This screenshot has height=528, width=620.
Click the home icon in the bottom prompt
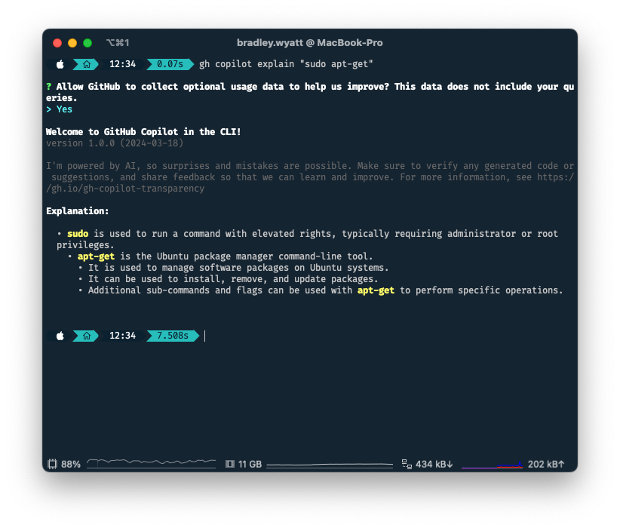pyautogui.click(x=87, y=336)
